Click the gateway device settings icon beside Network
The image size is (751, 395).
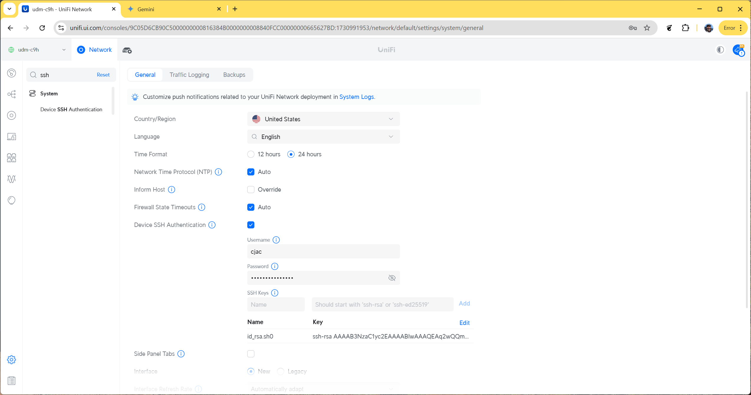(x=127, y=50)
